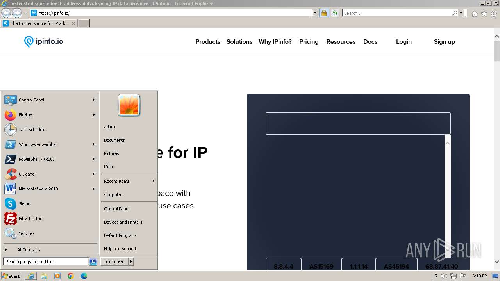The image size is (500, 281).
Task: Click the security lock icon in address bar
Action: (x=324, y=13)
